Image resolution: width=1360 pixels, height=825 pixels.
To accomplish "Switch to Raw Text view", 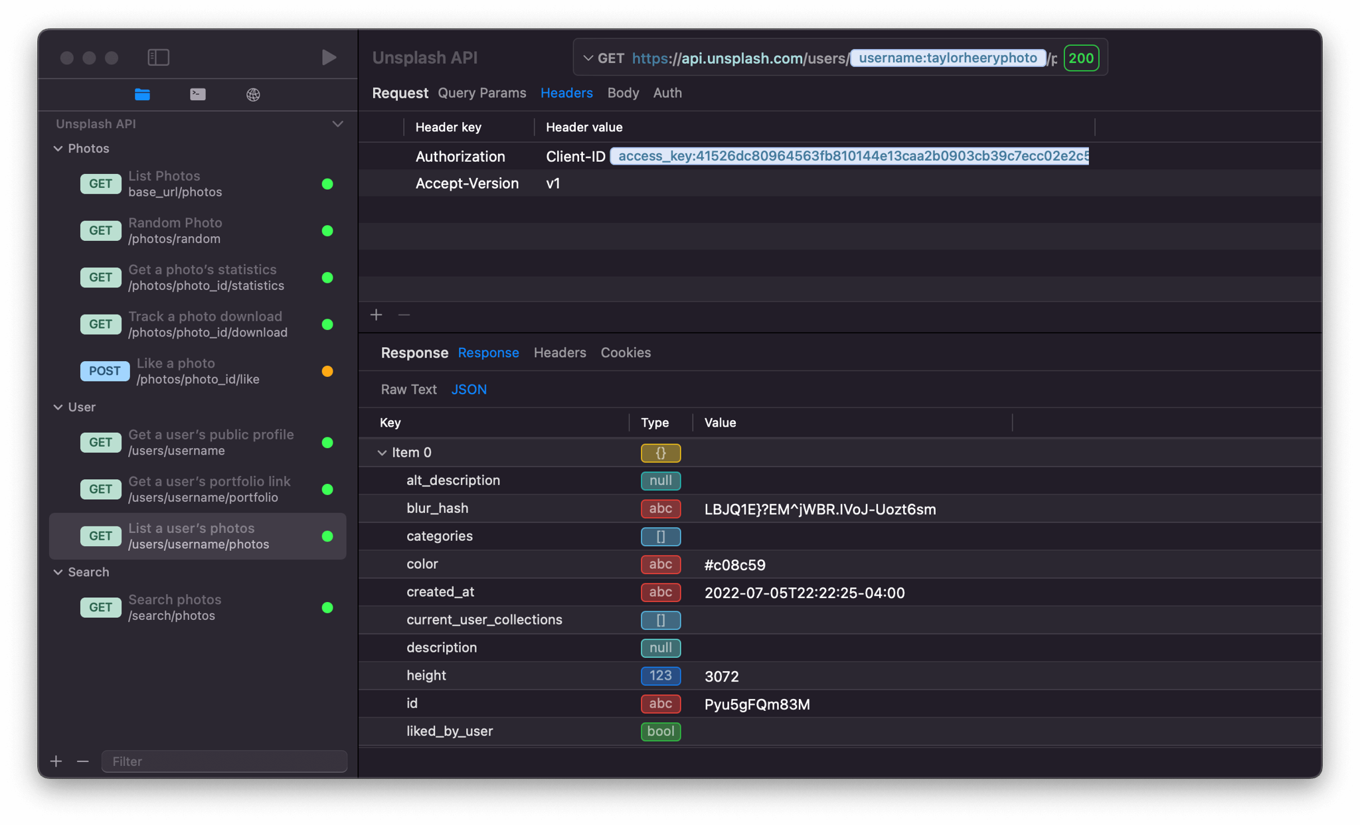I will click(409, 390).
